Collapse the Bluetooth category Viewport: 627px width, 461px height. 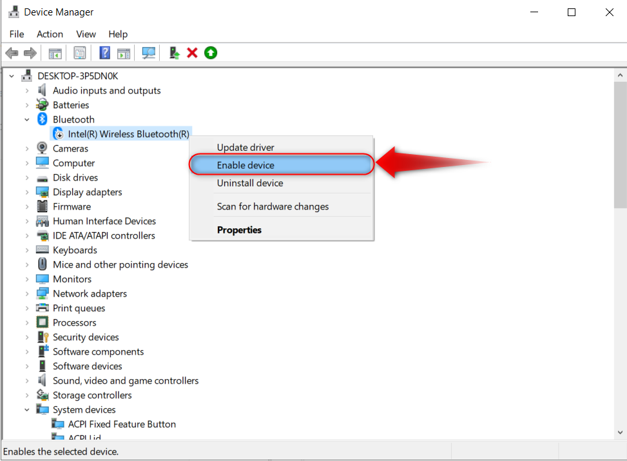[x=27, y=119]
